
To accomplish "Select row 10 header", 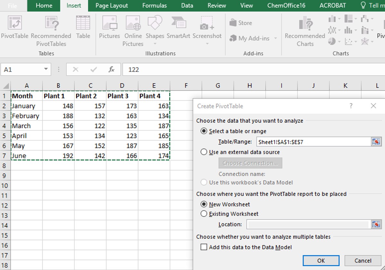I will click(x=5, y=186).
